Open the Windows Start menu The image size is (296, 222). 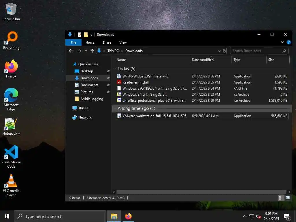click(7, 216)
